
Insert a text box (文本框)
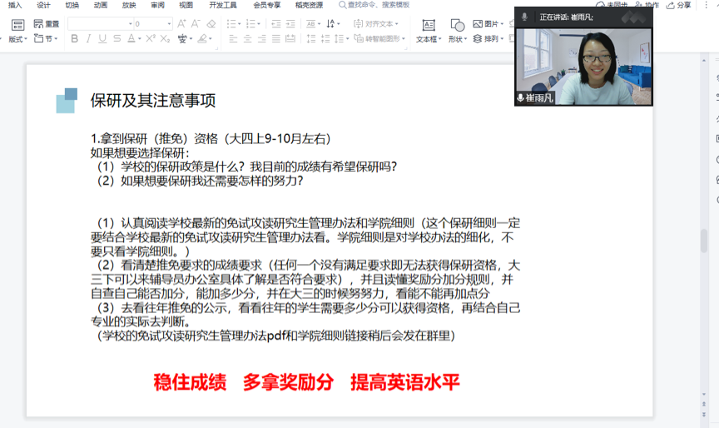tap(428, 31)
